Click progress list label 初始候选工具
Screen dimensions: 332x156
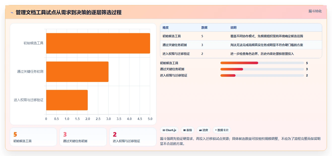pyautogui.click(x=169, y=63)
